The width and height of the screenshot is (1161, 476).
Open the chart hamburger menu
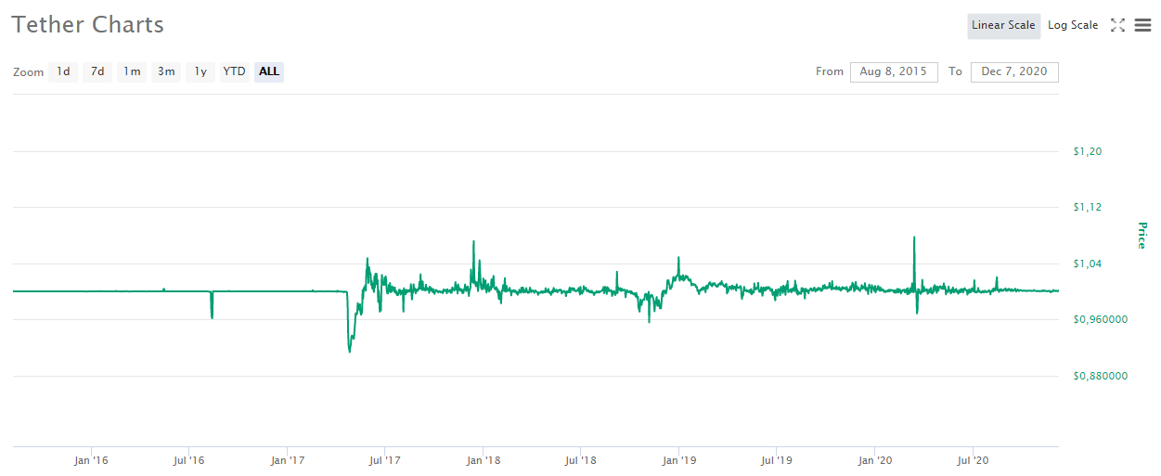coord(1142,26)
